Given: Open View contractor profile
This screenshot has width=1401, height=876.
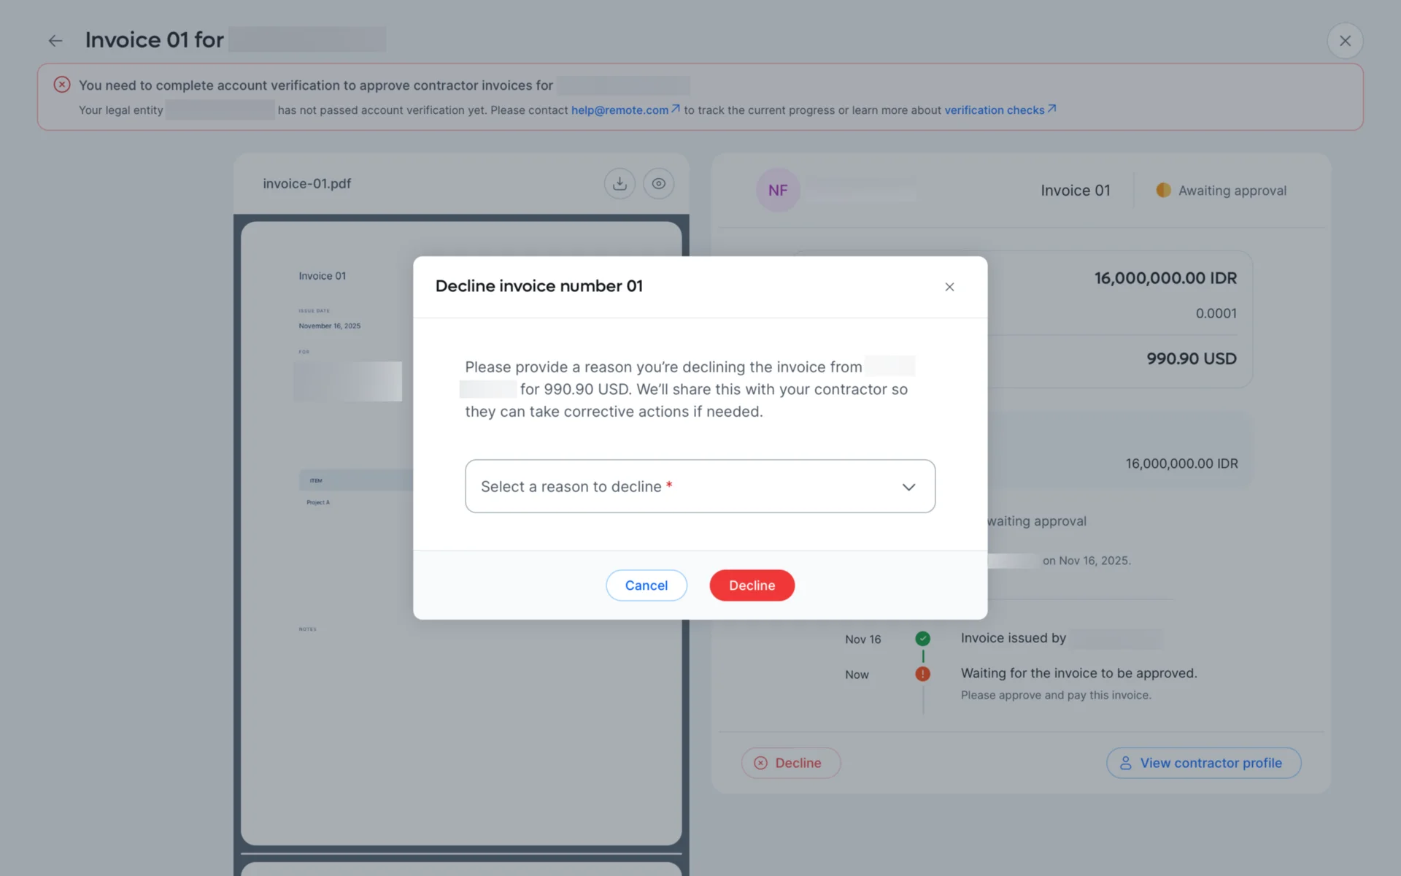Looking at the screenshot, I should pos(1203,763).
